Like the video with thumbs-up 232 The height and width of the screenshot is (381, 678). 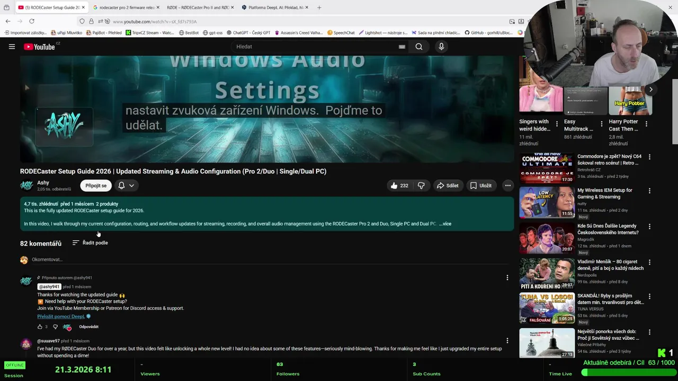tap(399, 186)
